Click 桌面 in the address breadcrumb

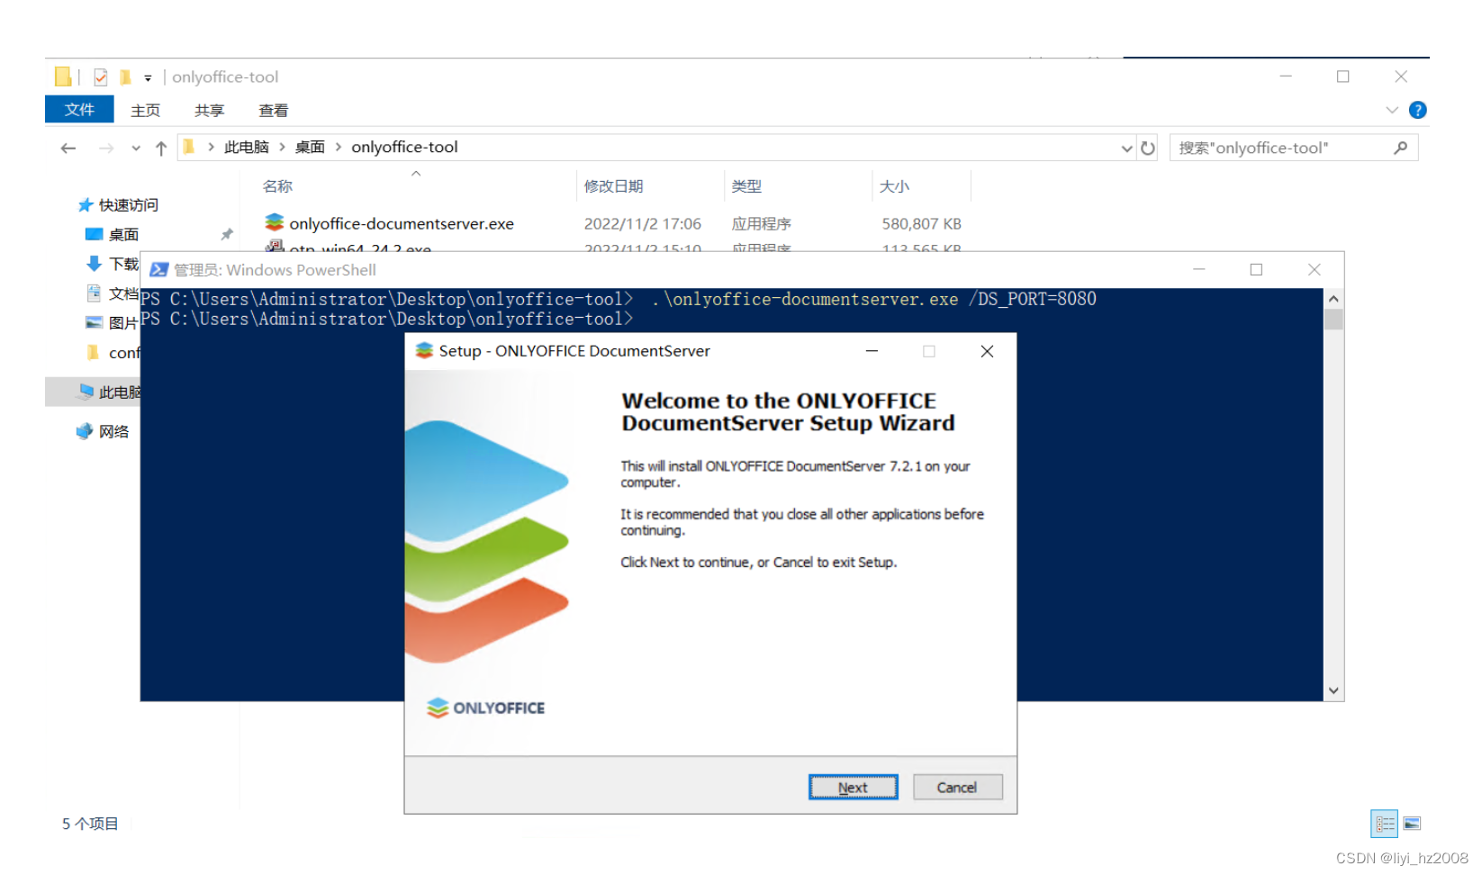[x=310, y=147]
